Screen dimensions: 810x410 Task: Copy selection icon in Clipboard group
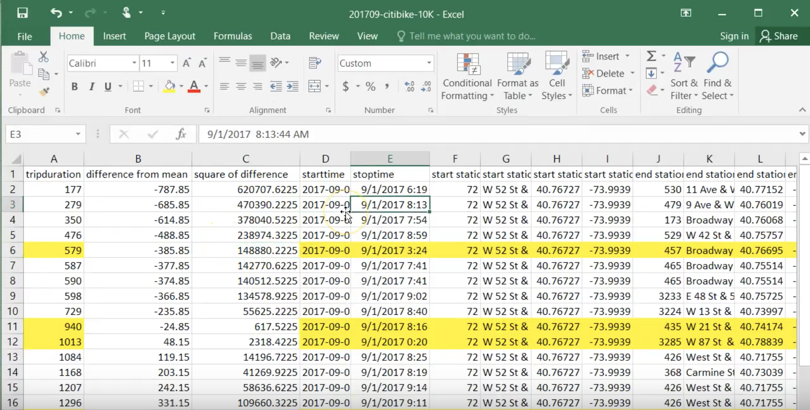pos(44,74)
